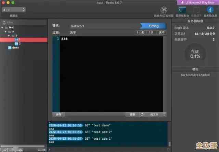
Task: Collapse the test folder tree node
Action: 2,27
